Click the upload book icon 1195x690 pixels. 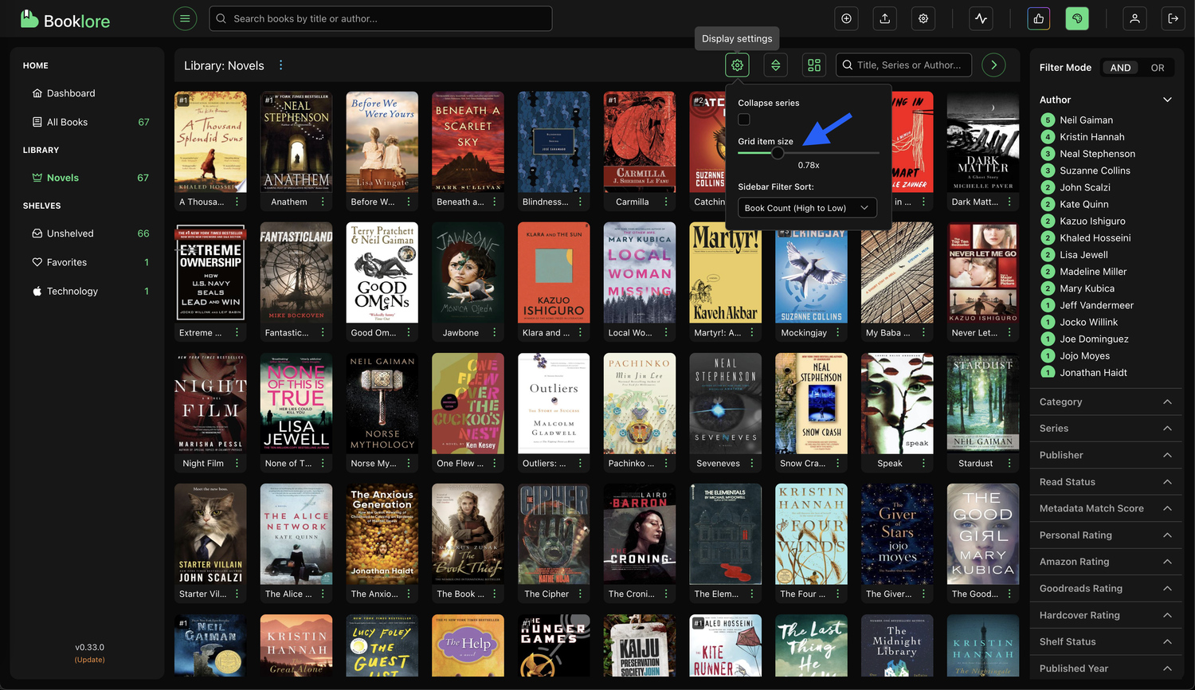884,18
